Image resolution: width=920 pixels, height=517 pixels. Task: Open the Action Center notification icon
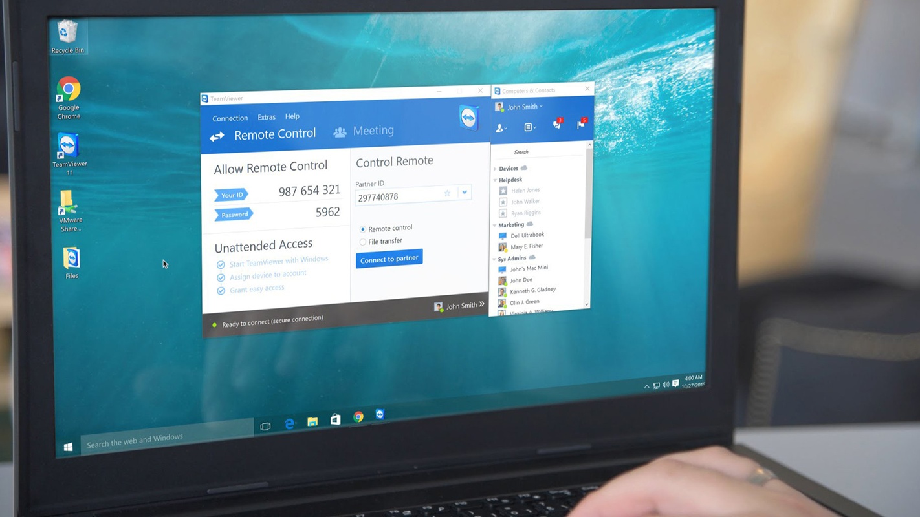tap(675, 383)
